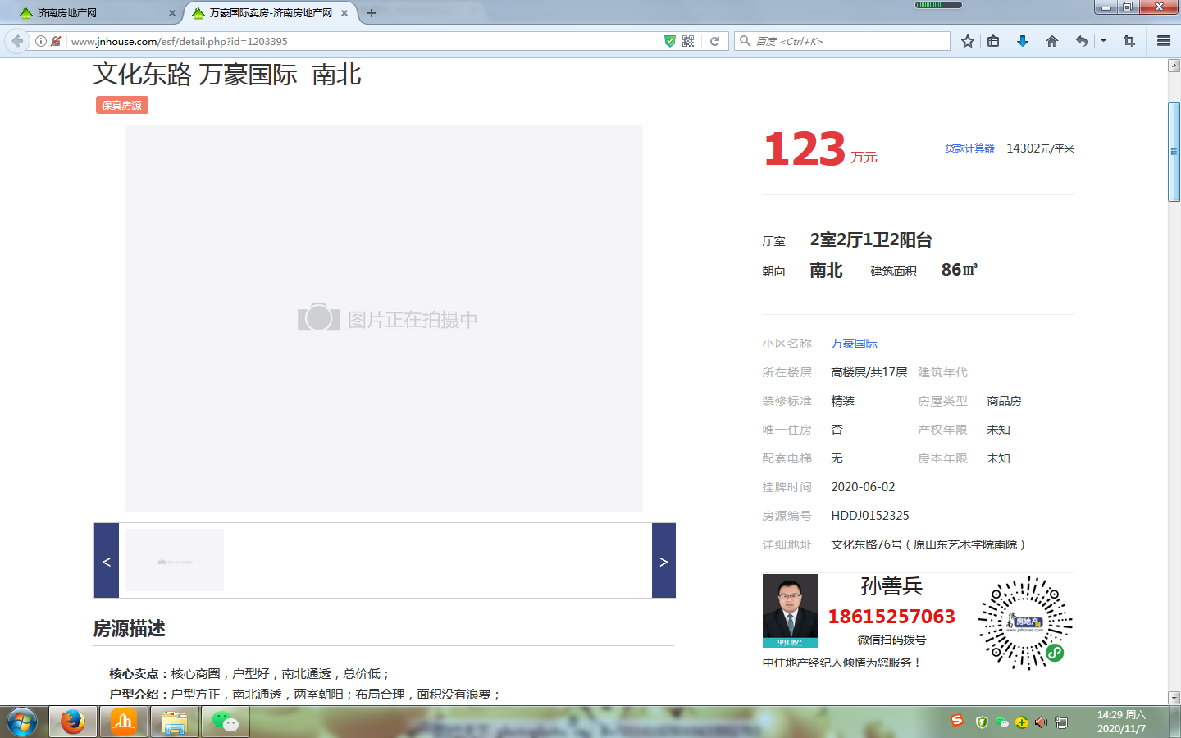Click the next photo arrow in the gallery
The height and width of the screenshot is (738, 1181).
tap(663, 561)
